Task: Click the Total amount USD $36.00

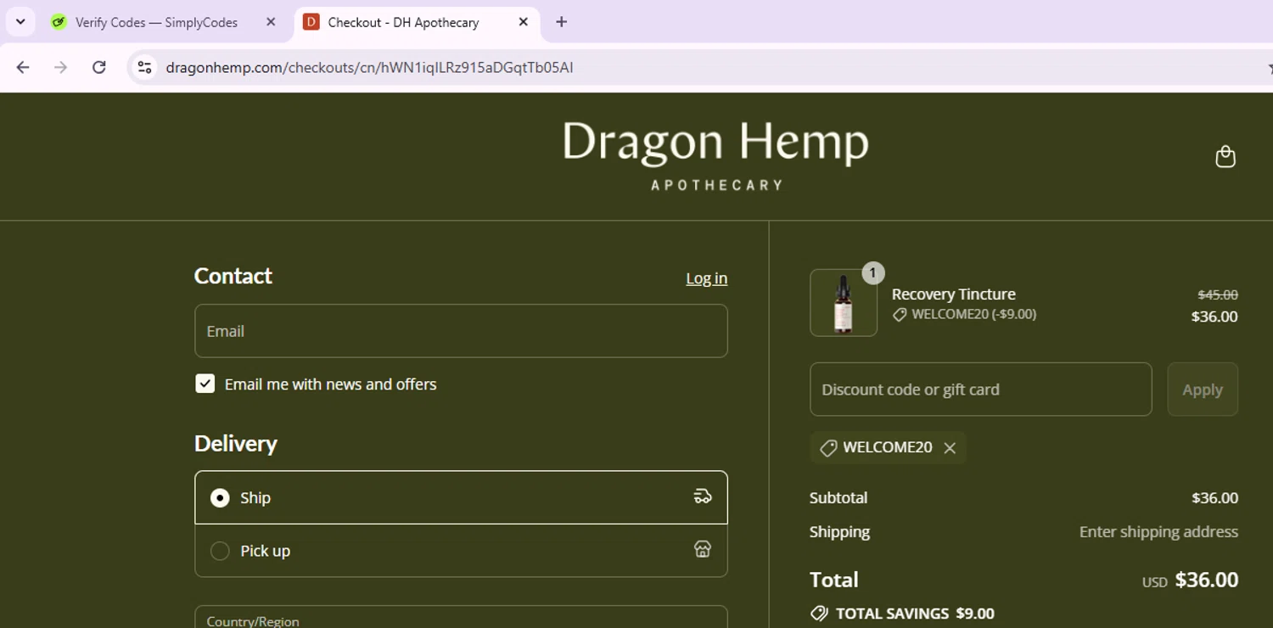Action: [1190, 580]
